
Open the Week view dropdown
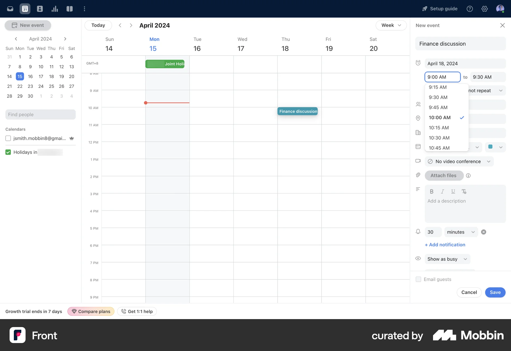(391, 25)
